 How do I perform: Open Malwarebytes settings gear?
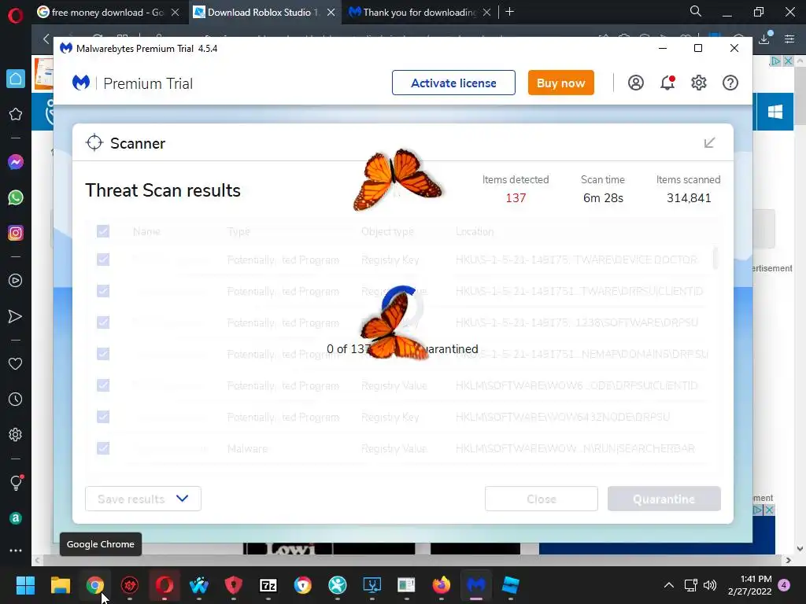coord(699,83)
